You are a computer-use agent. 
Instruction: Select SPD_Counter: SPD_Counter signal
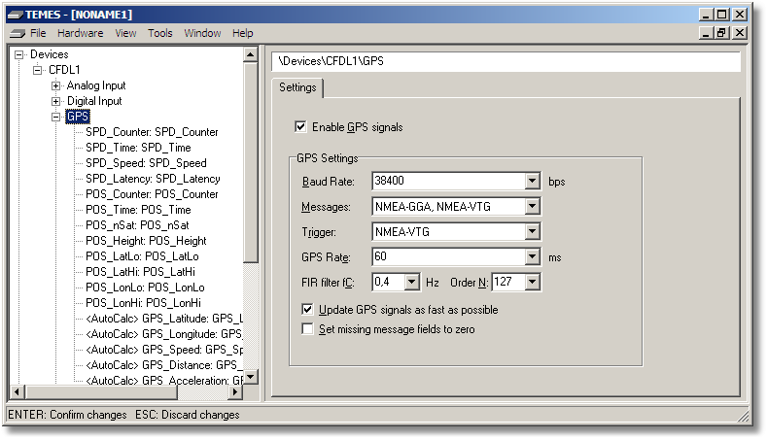152,132
